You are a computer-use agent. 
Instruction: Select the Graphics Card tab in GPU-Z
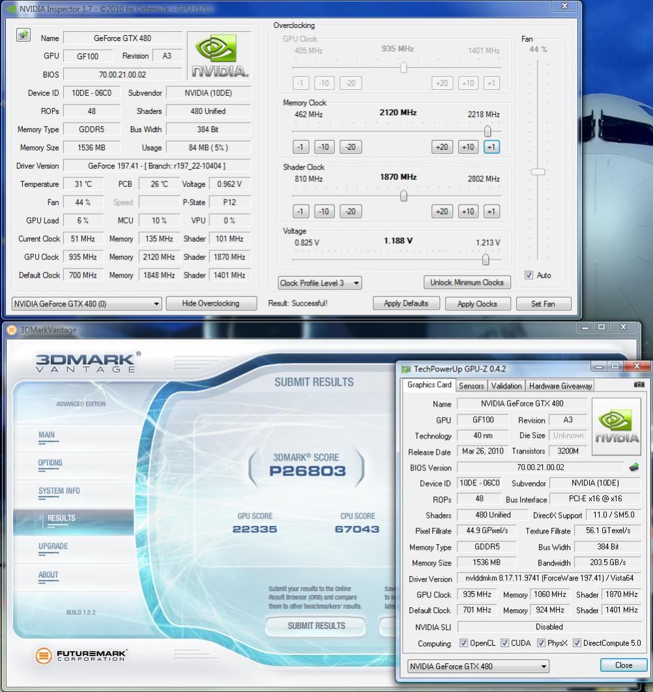tap(429, 385)
